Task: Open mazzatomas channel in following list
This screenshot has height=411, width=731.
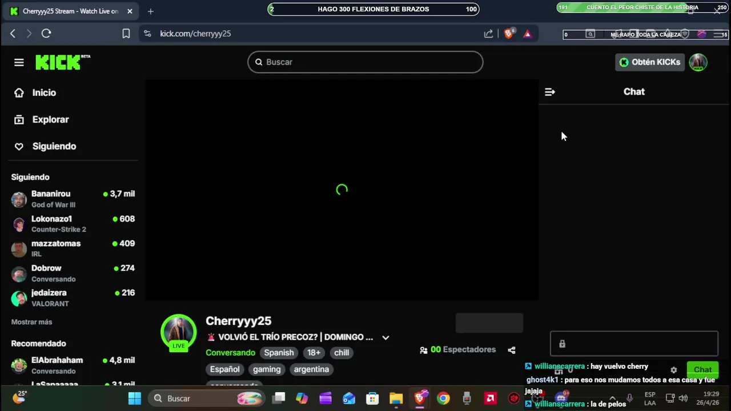Action: pyautogui.click(x=73, y=248)
